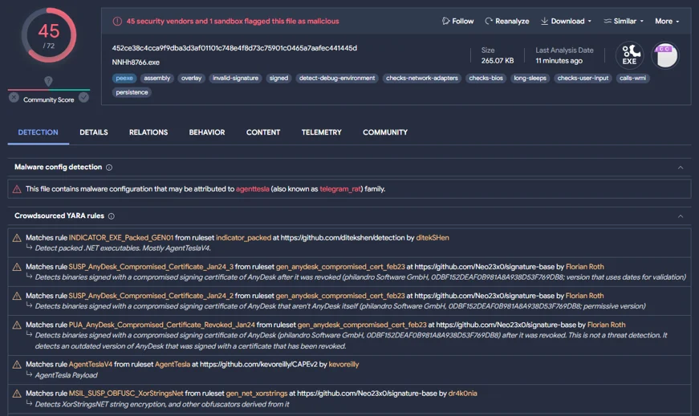This screenshot has width=699, height=416.
Task: Click the signed tag
Action: [x=278, y=78]
